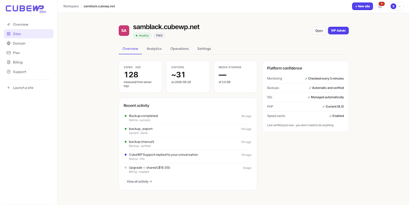Click the CubeWP Sites logo
The height and width of the screenshot is (205, 409).
tap(26, 9)
